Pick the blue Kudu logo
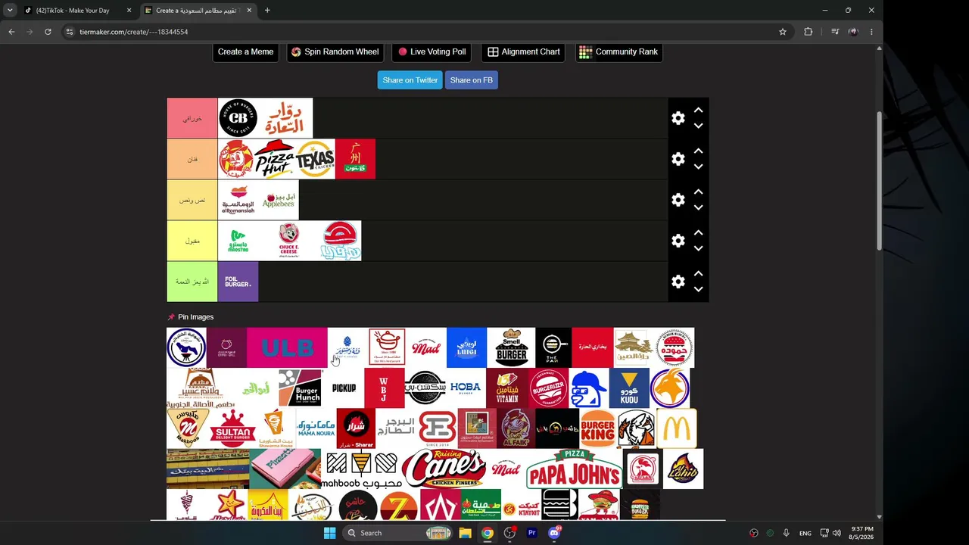The width and height of the screenshot is (969, 545). (629, 388)
